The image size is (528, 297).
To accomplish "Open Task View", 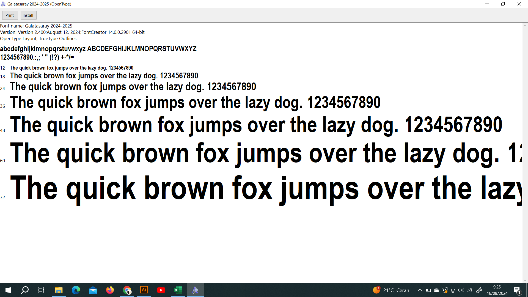I will pyautogui.click(x=41, y=290).
